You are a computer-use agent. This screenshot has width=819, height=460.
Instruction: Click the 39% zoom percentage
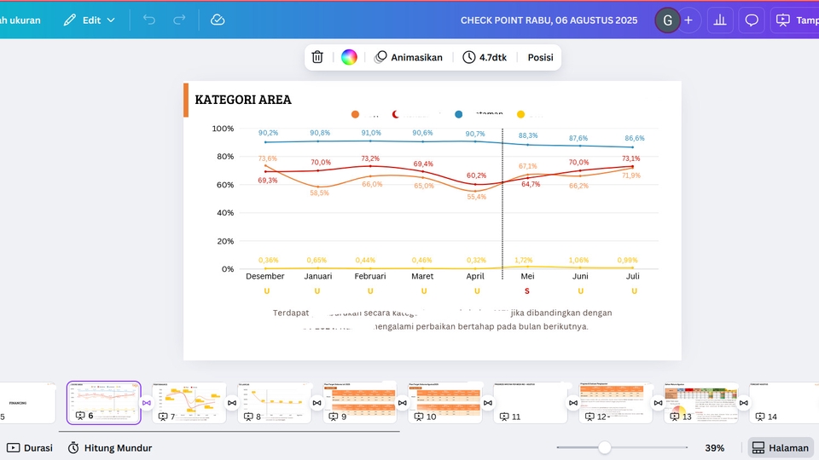click(715, 448)
